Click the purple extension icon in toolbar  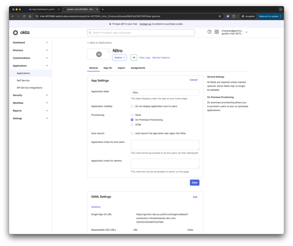[228, 16]
